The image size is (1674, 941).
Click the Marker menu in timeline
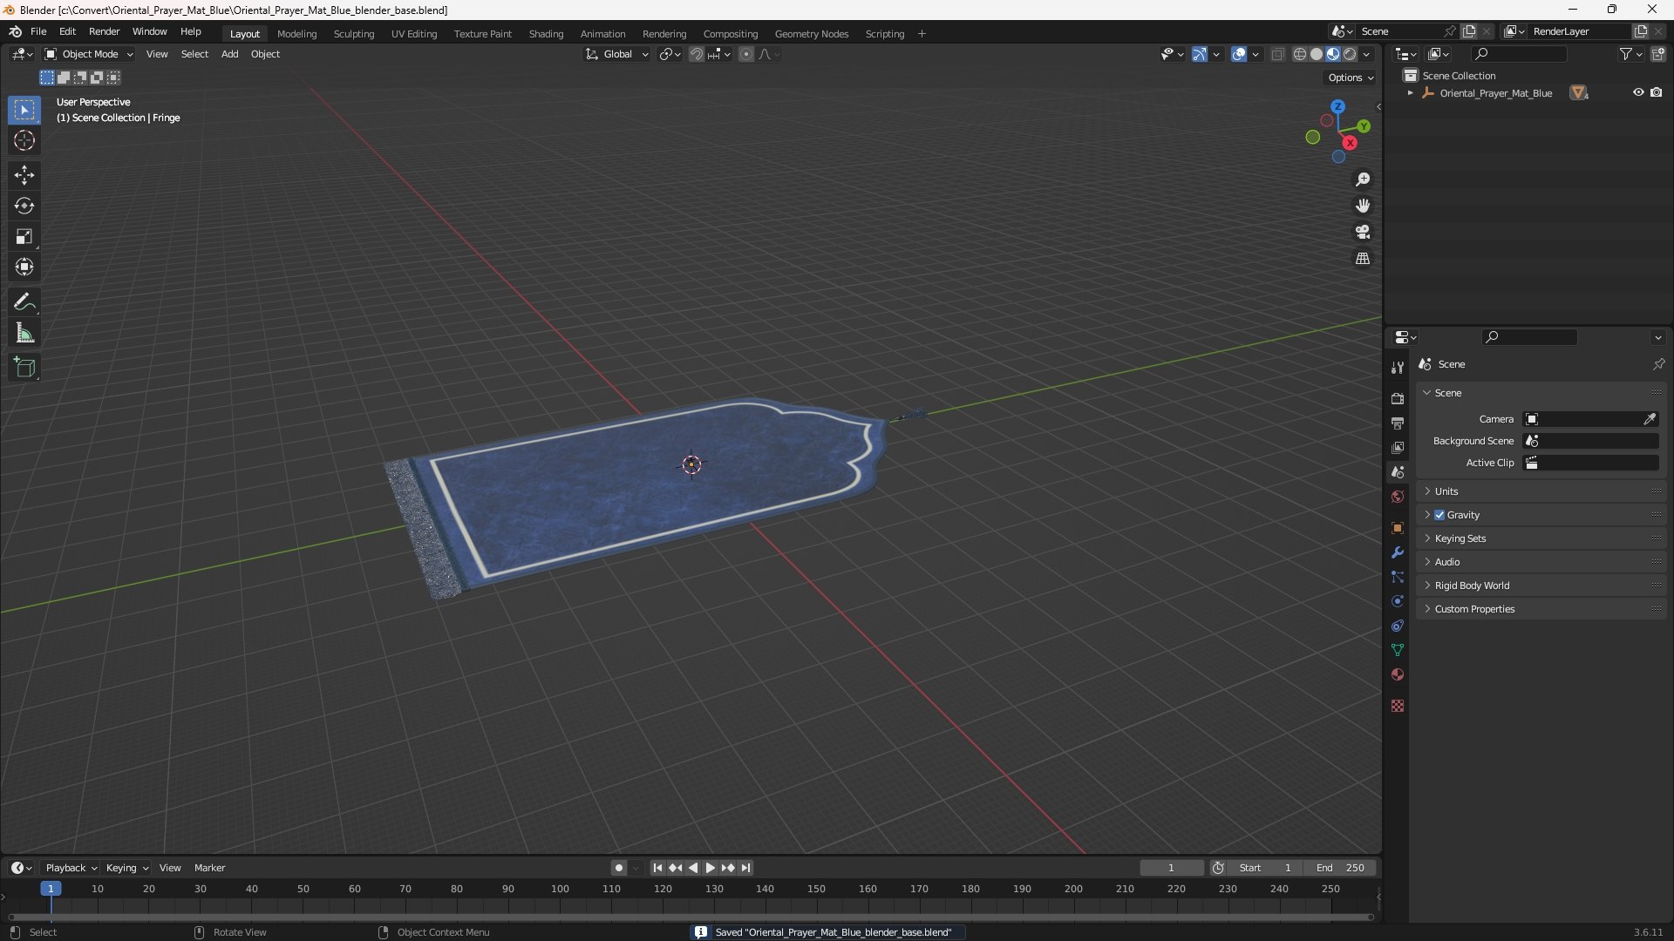(209, 868)
